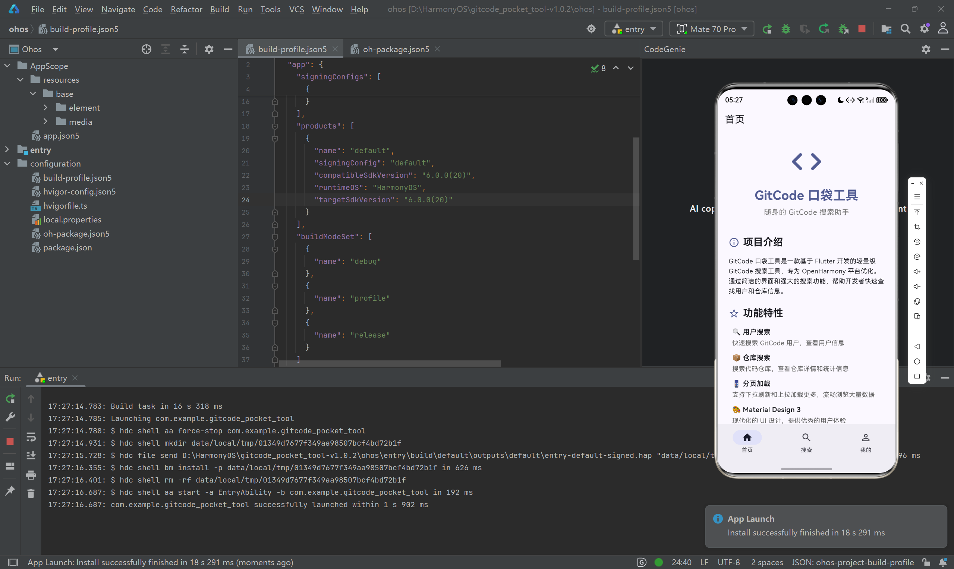Open the Refactor menu
Image resolution: width=954 pixels, height=569 pixels.
point(186,9)
